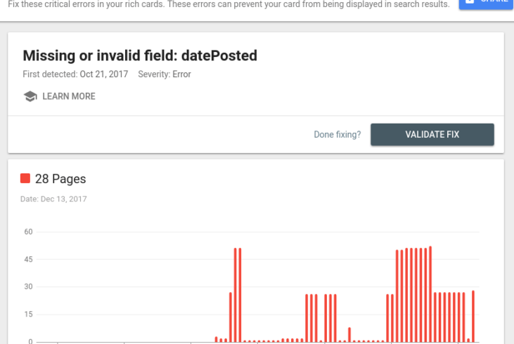The width and height of the screenshot is (514, 344).
Task: Click the 45 y-axis label
Action: 29,259
